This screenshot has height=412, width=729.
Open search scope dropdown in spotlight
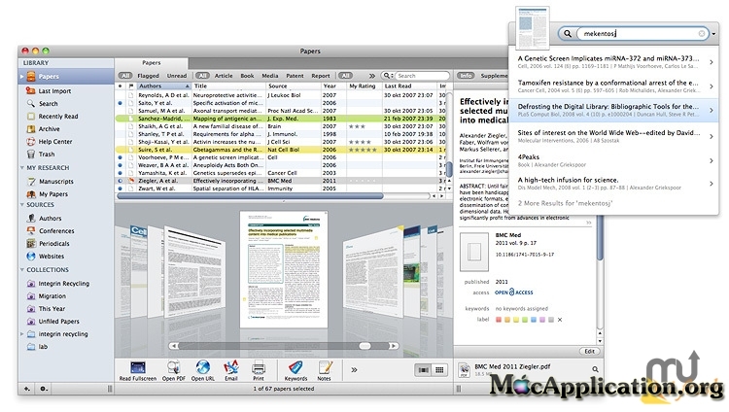tap(713, 33)
